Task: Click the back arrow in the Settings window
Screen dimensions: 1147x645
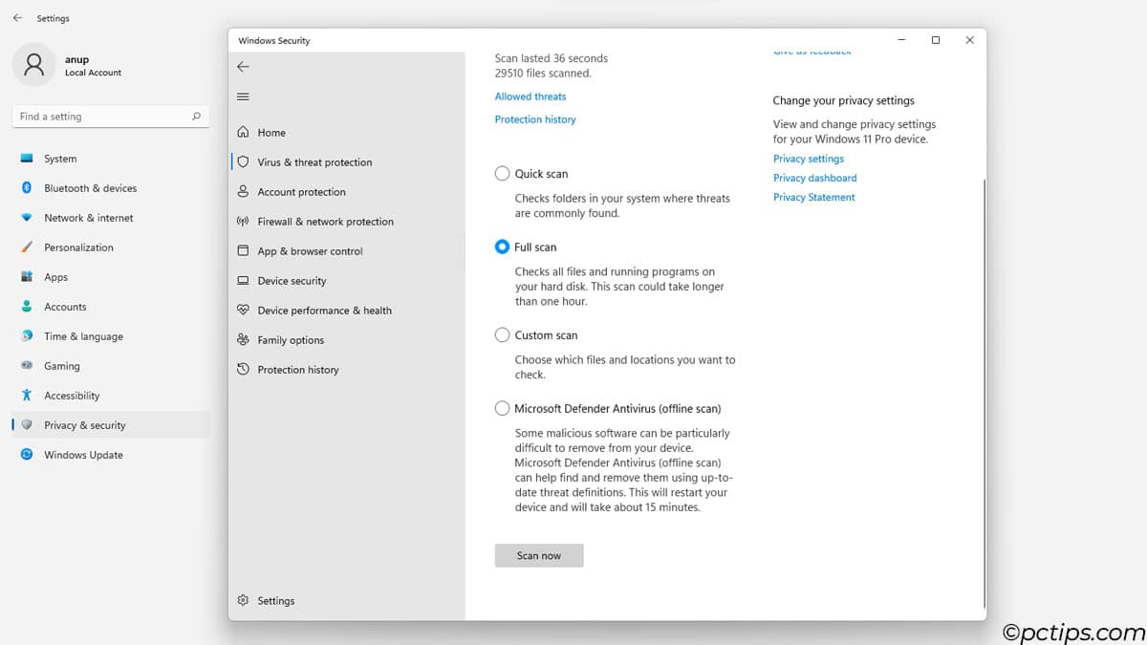Action: pos(17,18)
